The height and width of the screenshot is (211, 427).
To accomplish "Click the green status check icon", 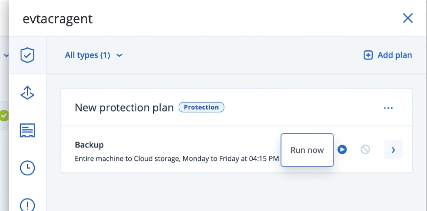I will pyautogui.click(x=4, y=116).
